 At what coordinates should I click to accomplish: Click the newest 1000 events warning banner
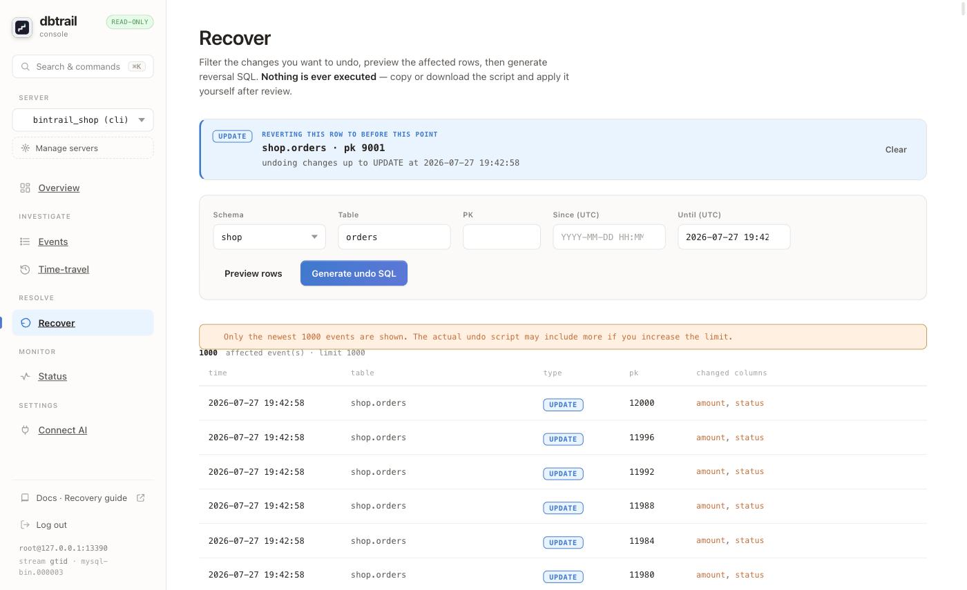[x=563, y=337]
